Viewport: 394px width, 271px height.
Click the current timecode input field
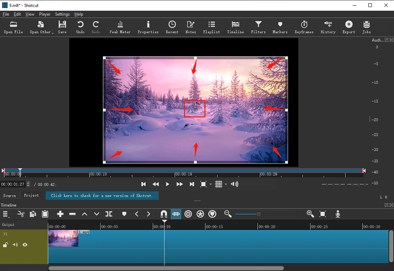tap(13, 184)
